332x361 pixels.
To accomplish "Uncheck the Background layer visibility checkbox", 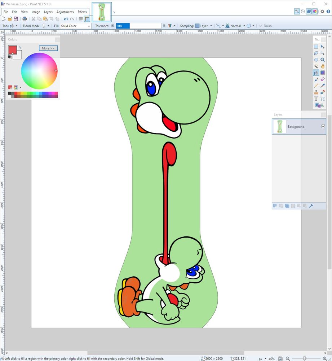I will (x=323, y=126).
